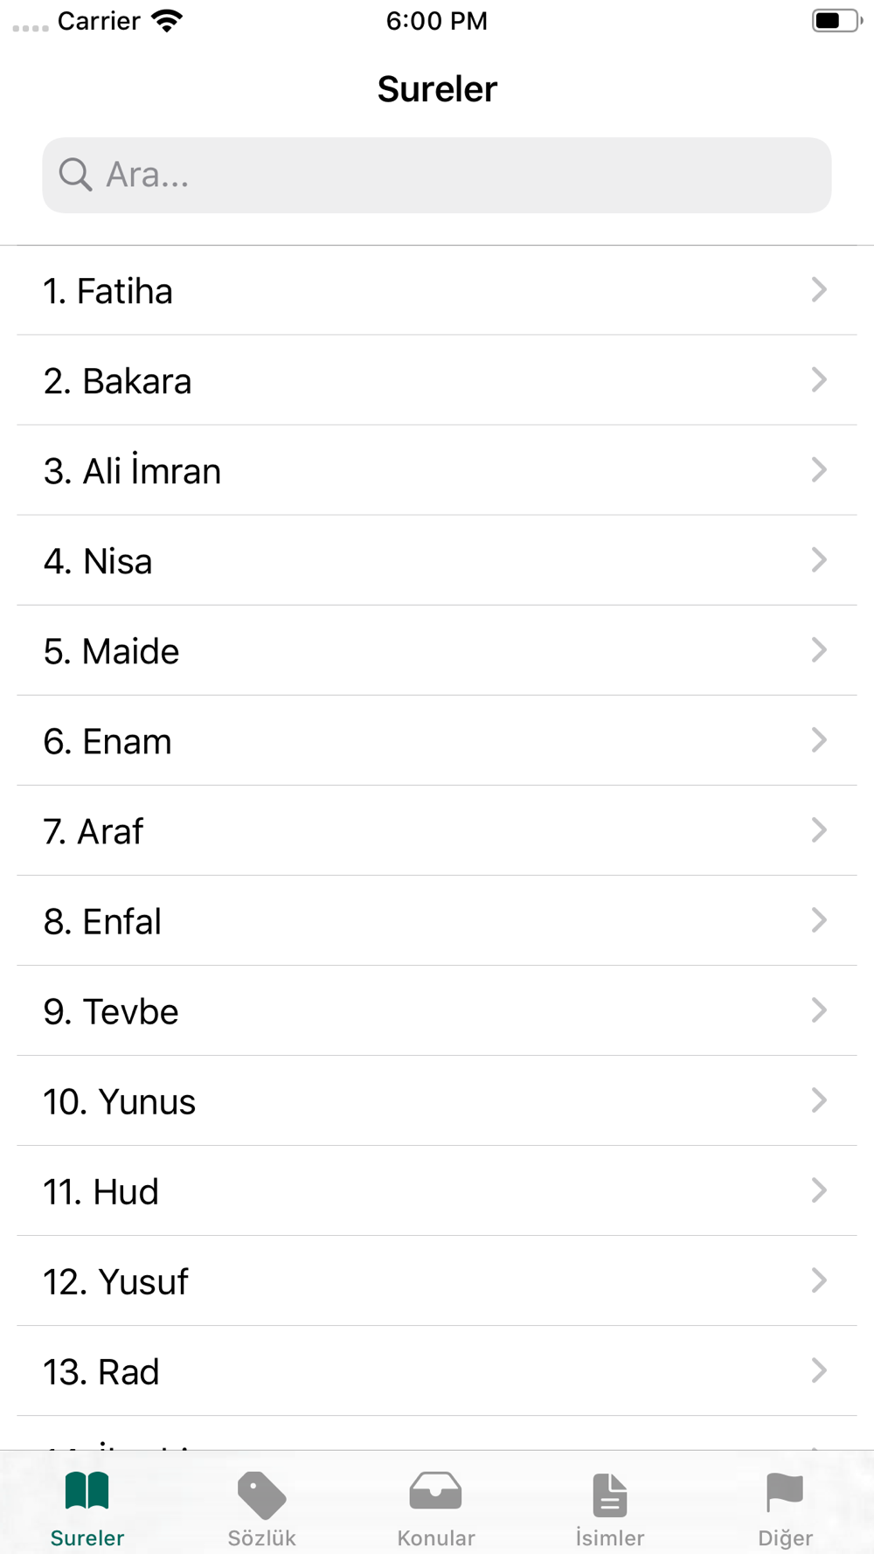
Task: Expand the chevron next to Nisa
Action: pyautogui.click(x=819, y=559)
